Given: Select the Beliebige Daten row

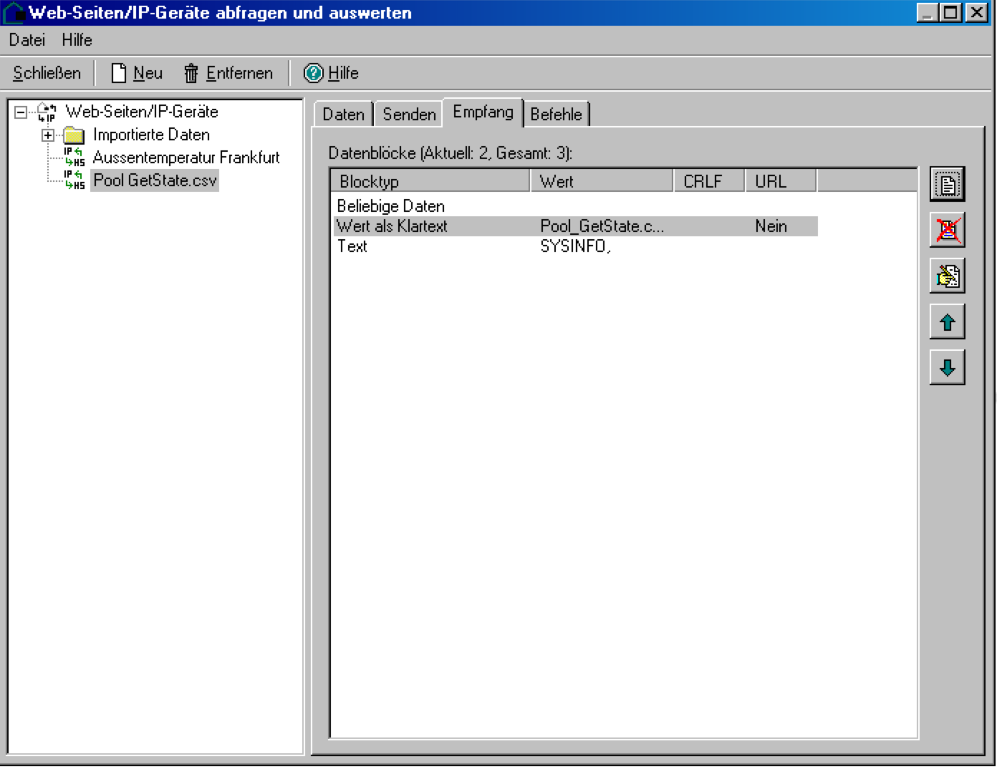Looking at the screenshot, I should (575, 206).
